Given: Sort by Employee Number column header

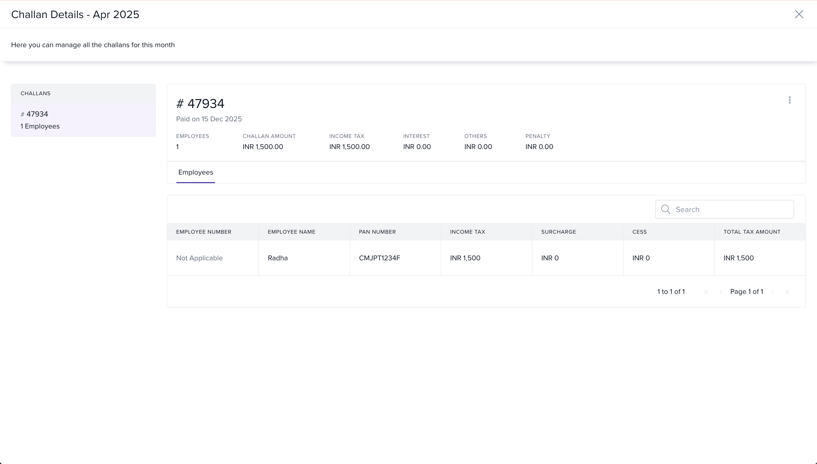Looking at the screenshot, I should pyautogui.click(x=203, y=232).
